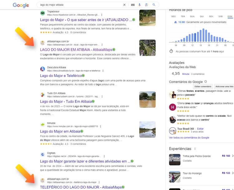Click the Tudo Em Atibaia favicon

pos(42,95)
